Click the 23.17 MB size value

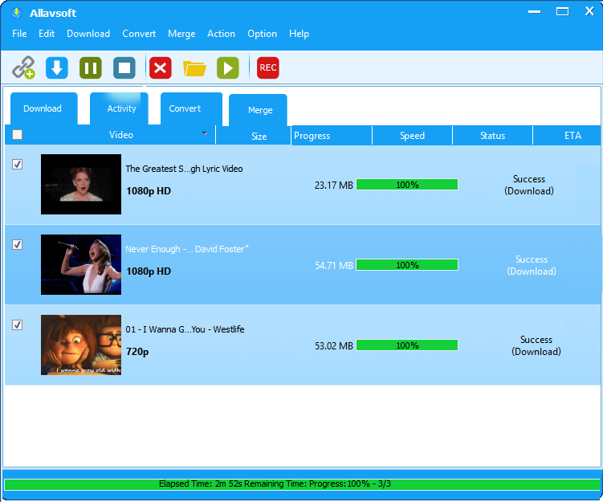point(334,186)
